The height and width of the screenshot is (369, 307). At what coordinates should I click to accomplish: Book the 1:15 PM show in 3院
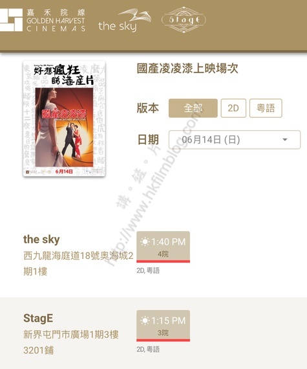tap(163, 326)
